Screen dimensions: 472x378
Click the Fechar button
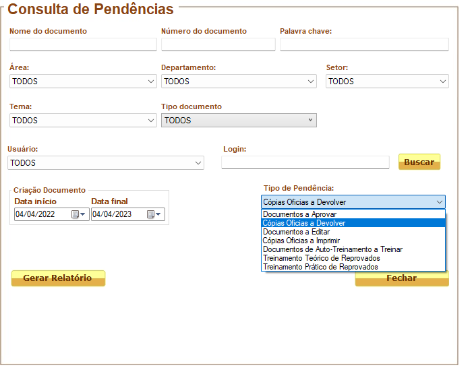tap(402, 279)
